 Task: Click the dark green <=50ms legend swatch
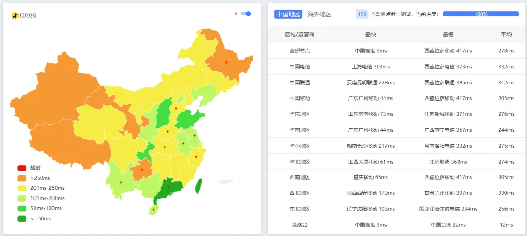(22, 219)
